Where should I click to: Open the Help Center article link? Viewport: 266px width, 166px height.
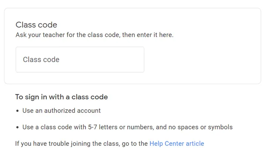[x=177, y=143]
